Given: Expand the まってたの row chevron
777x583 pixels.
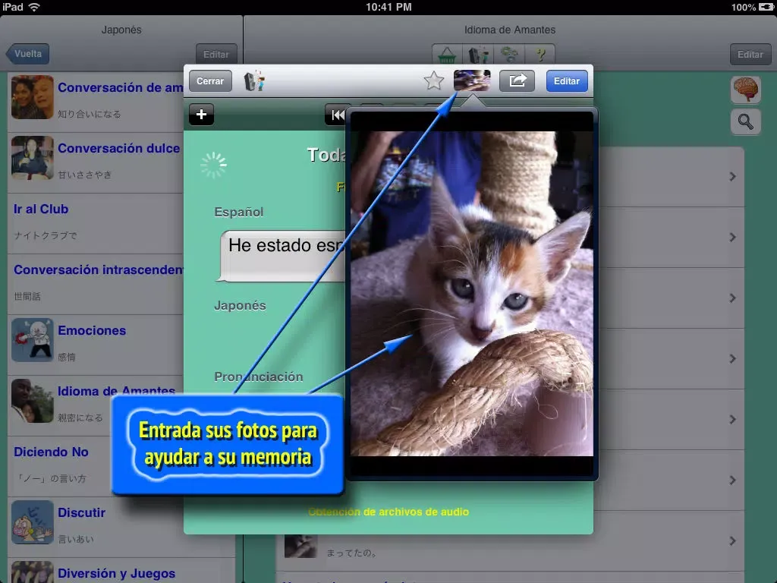Looking at the screenshot, I should [732, 540].
